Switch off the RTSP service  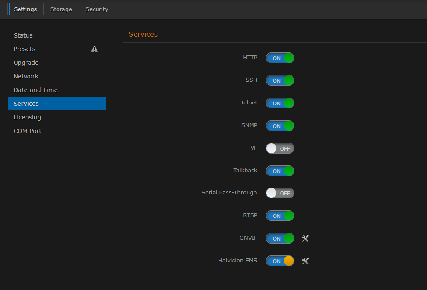click(x=280, y=215)
